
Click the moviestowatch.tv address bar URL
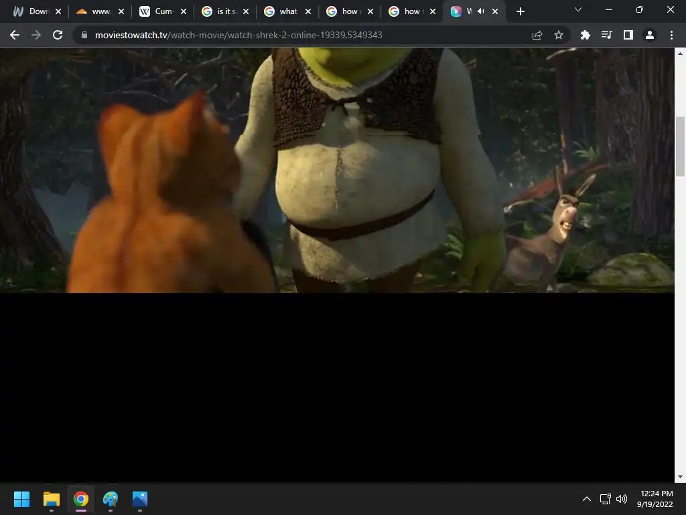(238, 35)
